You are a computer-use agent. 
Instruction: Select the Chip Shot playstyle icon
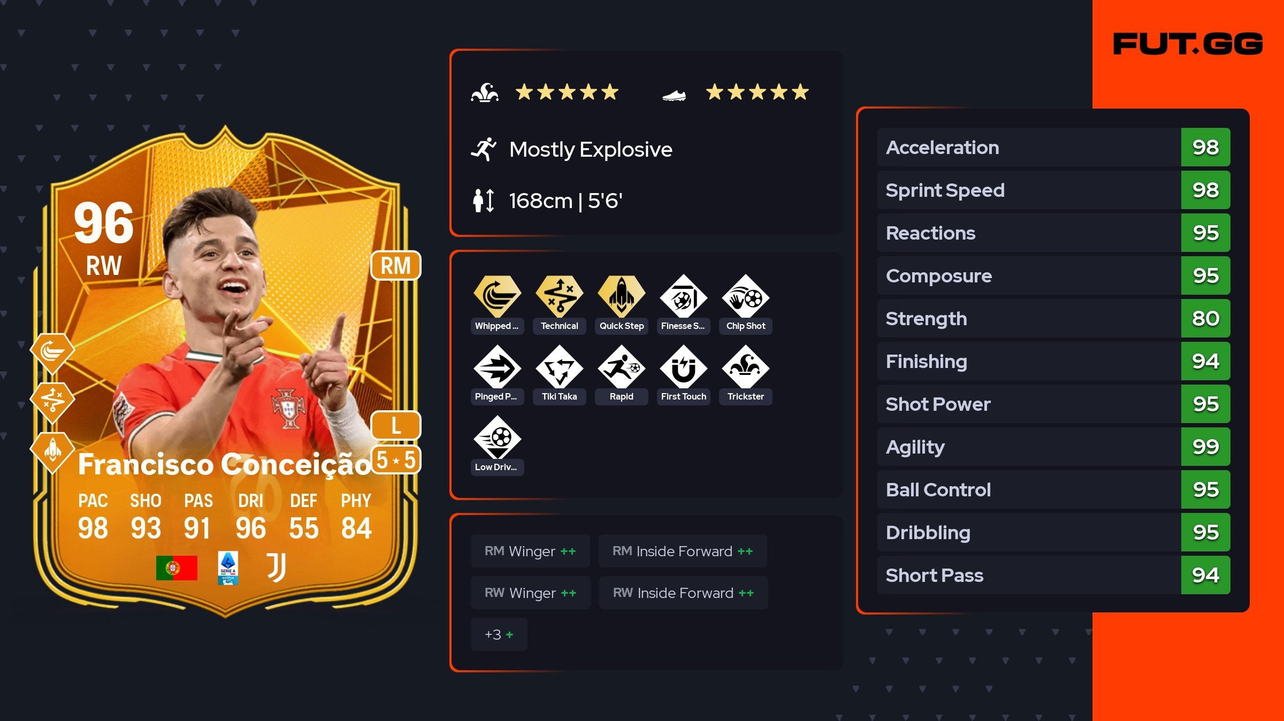click(x=745, y=296)
